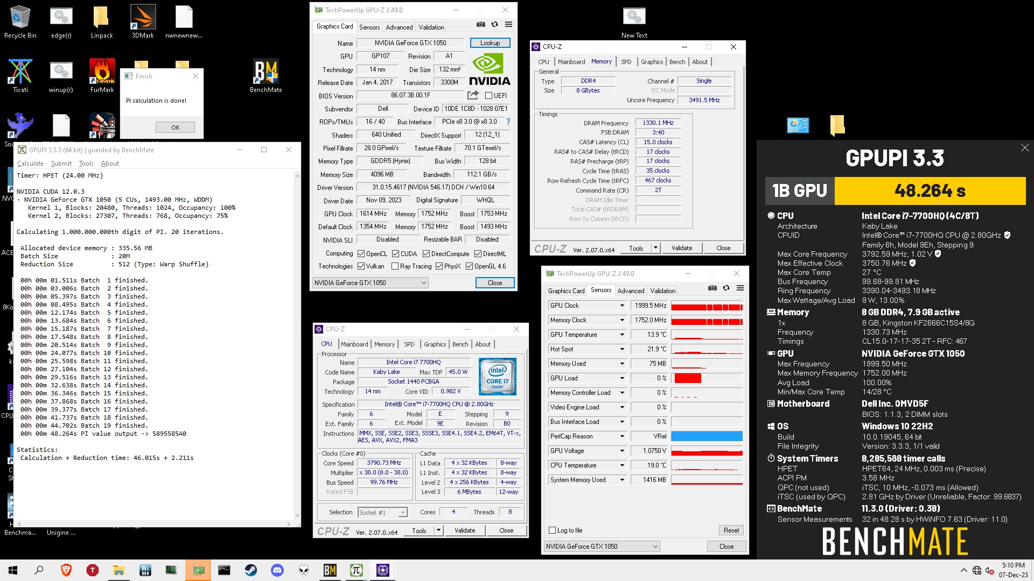Open the Calculate menu in GPUPI

pyautogui.click(x=30, y=164)
